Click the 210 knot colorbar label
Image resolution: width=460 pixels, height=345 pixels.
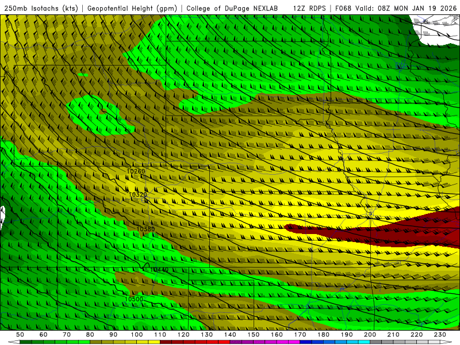coord(393,335)
